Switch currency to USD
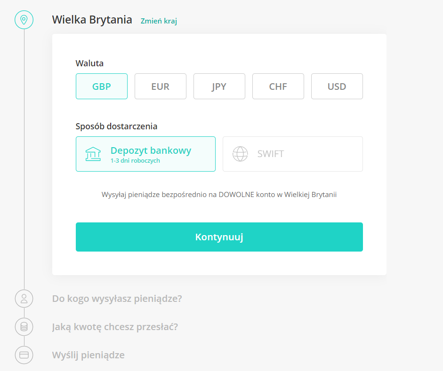Screen dimensions: 443x371 (337, 87)
